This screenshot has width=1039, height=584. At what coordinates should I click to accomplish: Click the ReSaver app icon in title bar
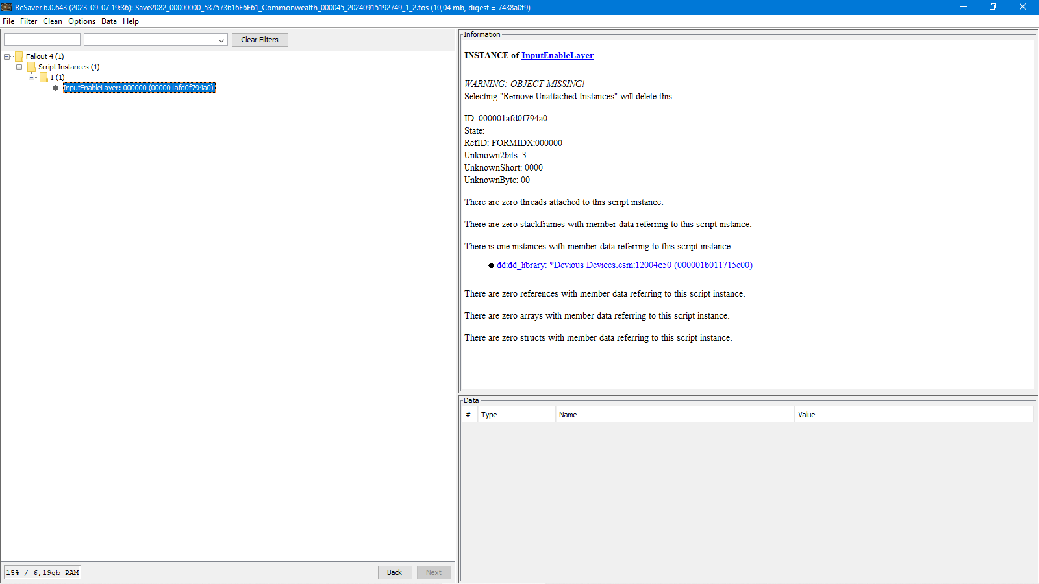(6, 7)
